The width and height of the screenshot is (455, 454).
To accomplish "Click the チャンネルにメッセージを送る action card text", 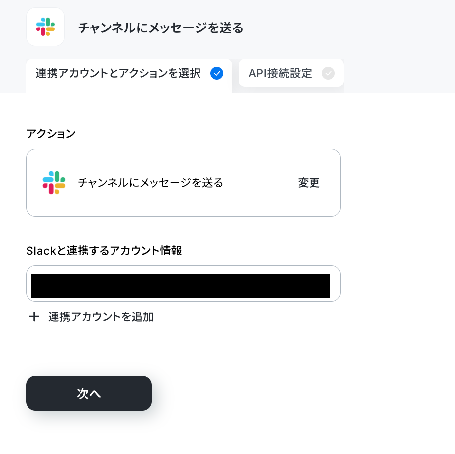I will (x=150, y=183).
